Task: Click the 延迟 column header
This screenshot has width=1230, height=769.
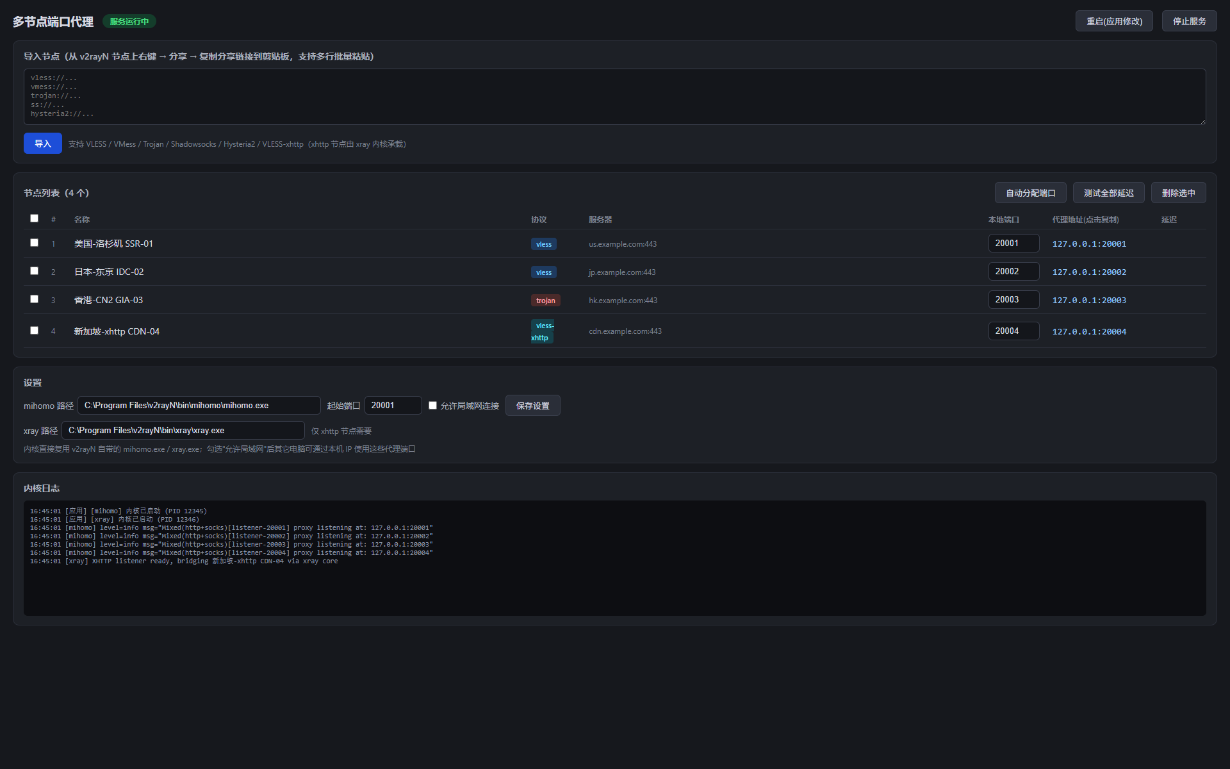Action: coord(1169,220)
